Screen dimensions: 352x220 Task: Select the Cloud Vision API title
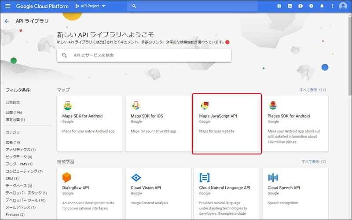point(146,188)
